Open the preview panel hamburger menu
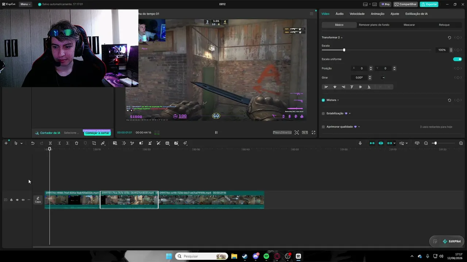 (312, 14)
